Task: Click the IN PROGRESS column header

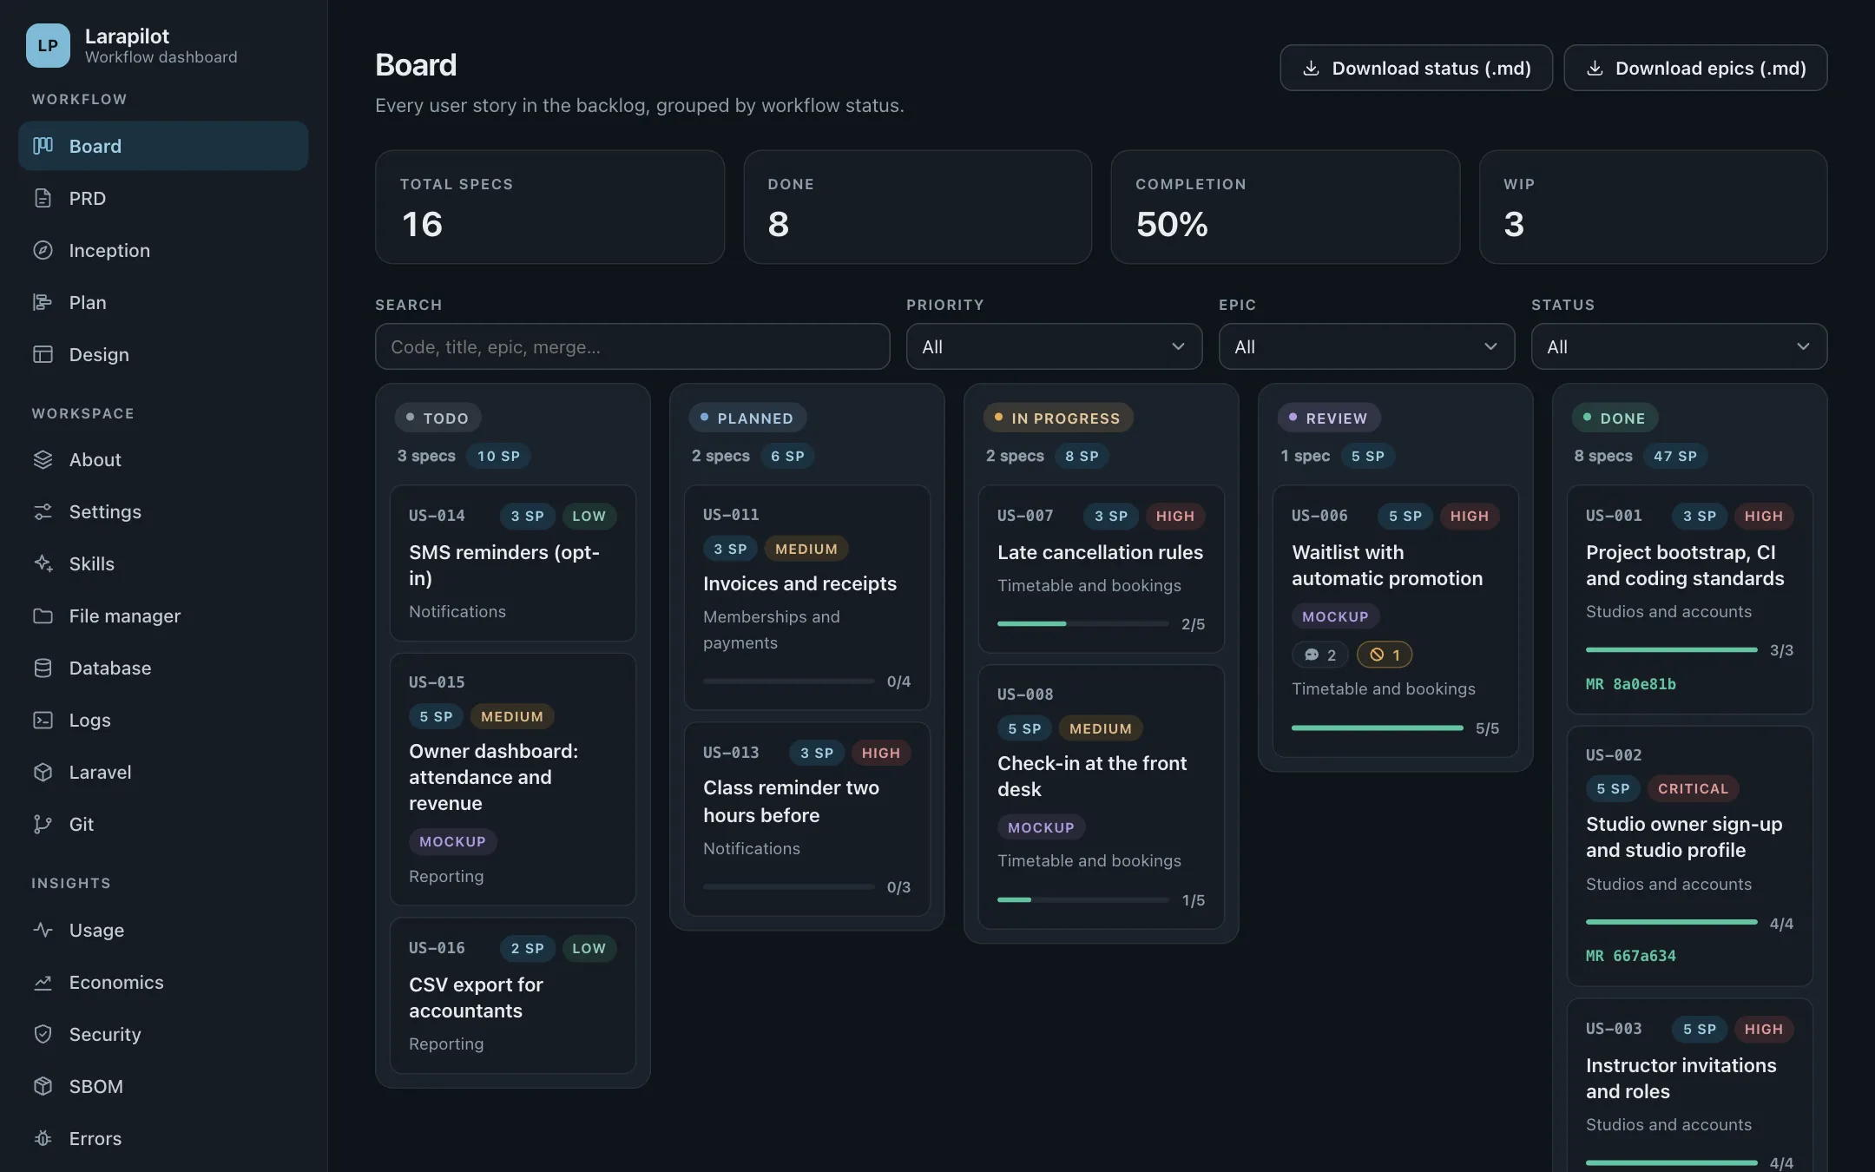Action: 1057,418
